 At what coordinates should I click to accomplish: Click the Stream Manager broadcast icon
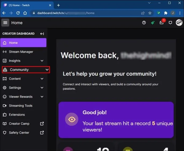5,52
